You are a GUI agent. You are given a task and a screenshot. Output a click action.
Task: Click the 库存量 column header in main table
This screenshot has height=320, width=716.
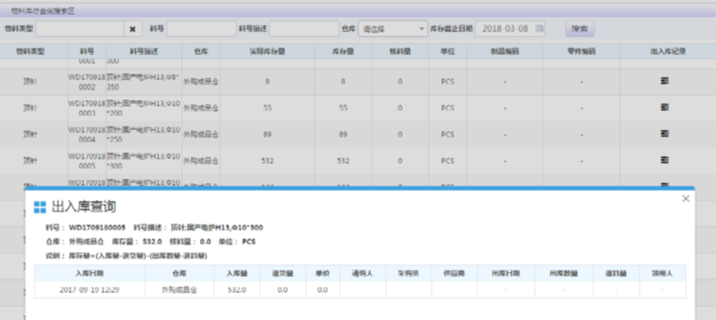[x=343, y=51]
